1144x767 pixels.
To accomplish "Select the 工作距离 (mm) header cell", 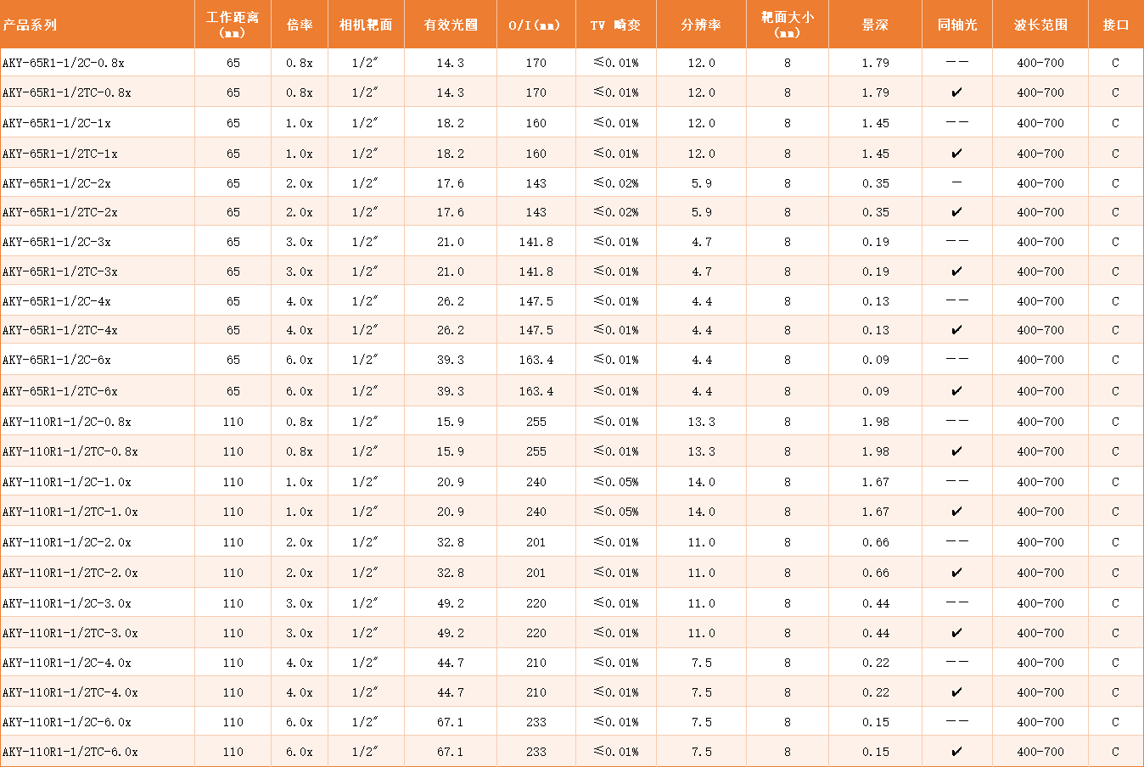I will pos(233,25).
